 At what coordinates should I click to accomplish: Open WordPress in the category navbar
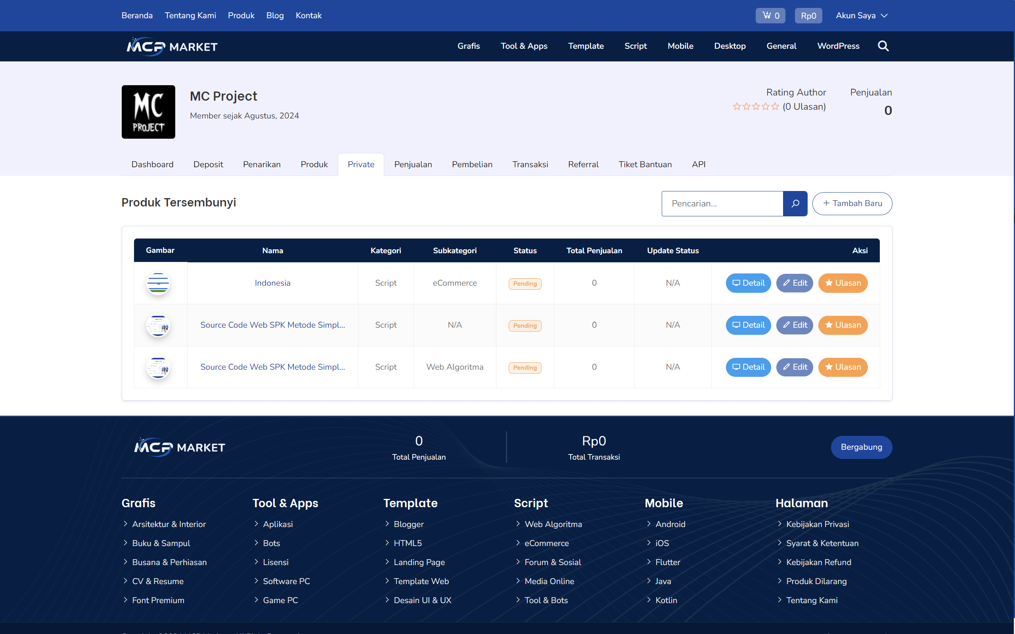(838, 46)
